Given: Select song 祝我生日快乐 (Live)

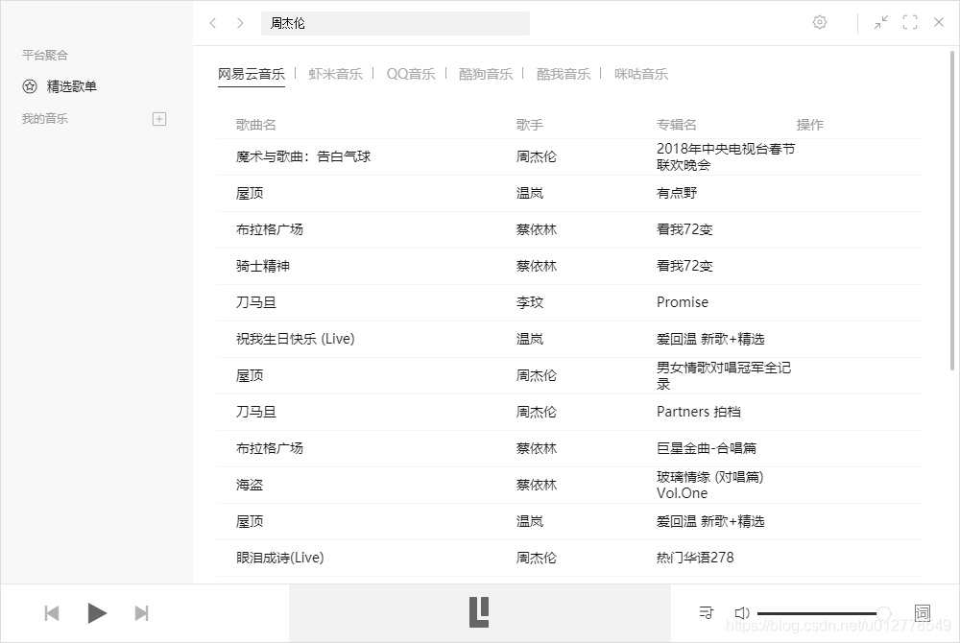Looking at the screenshot, I should (x=295, y=340).
